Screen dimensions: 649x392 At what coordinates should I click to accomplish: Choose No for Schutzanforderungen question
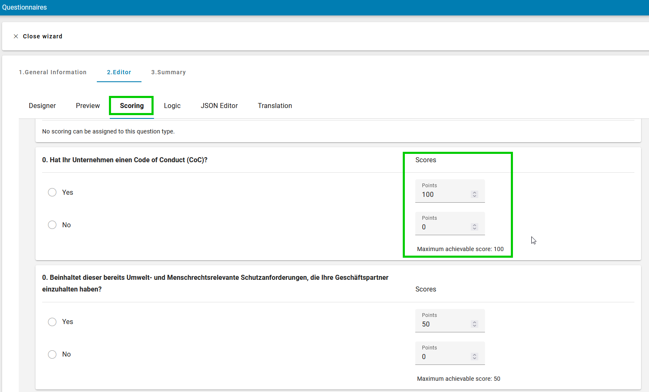tap(52, 354)
